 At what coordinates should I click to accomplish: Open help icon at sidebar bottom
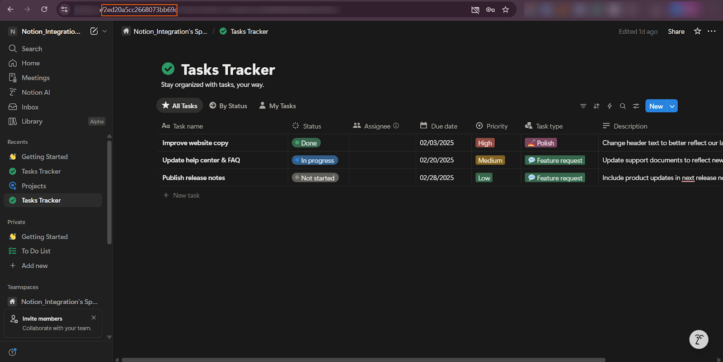(12, 352)
